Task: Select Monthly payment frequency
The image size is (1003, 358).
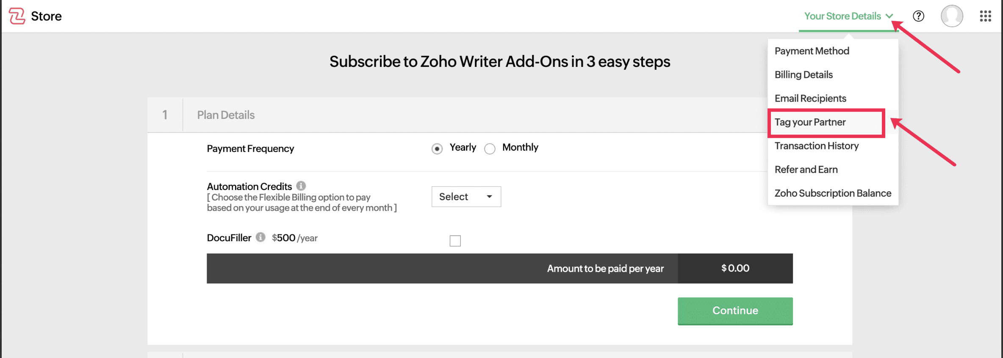Action: (490, 149)
